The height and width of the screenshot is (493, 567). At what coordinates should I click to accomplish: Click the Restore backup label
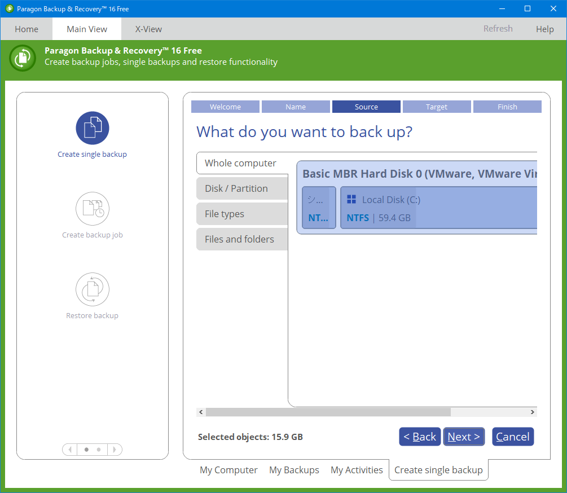pyautogui.click(x=92, y=315)
